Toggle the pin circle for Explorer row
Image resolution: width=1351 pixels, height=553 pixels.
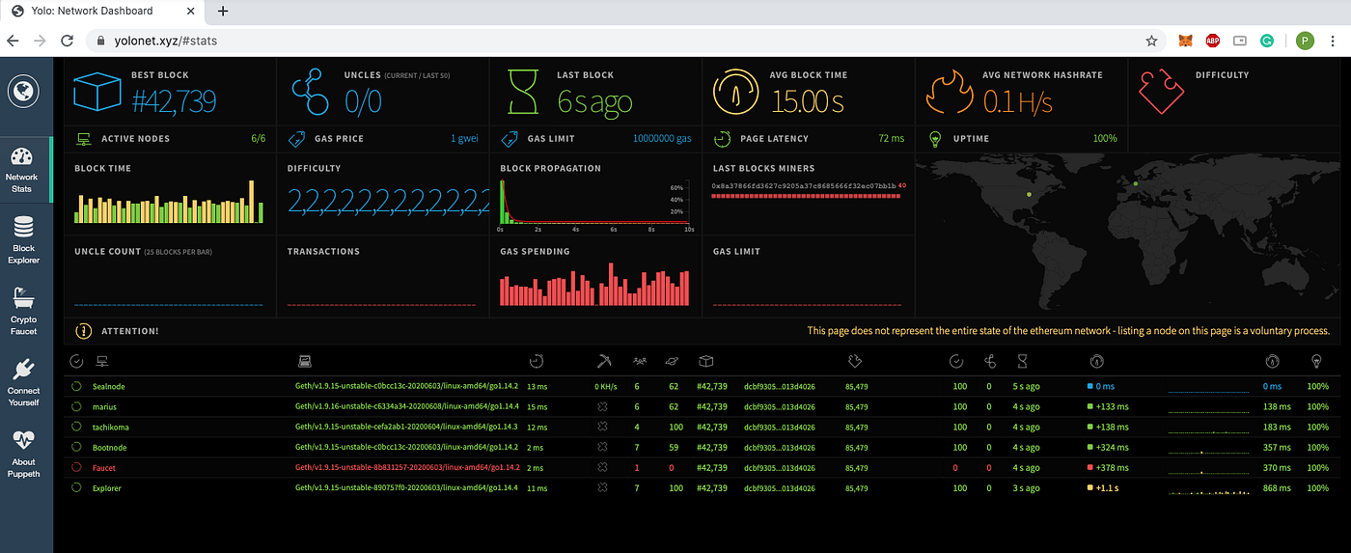(76, 488)
